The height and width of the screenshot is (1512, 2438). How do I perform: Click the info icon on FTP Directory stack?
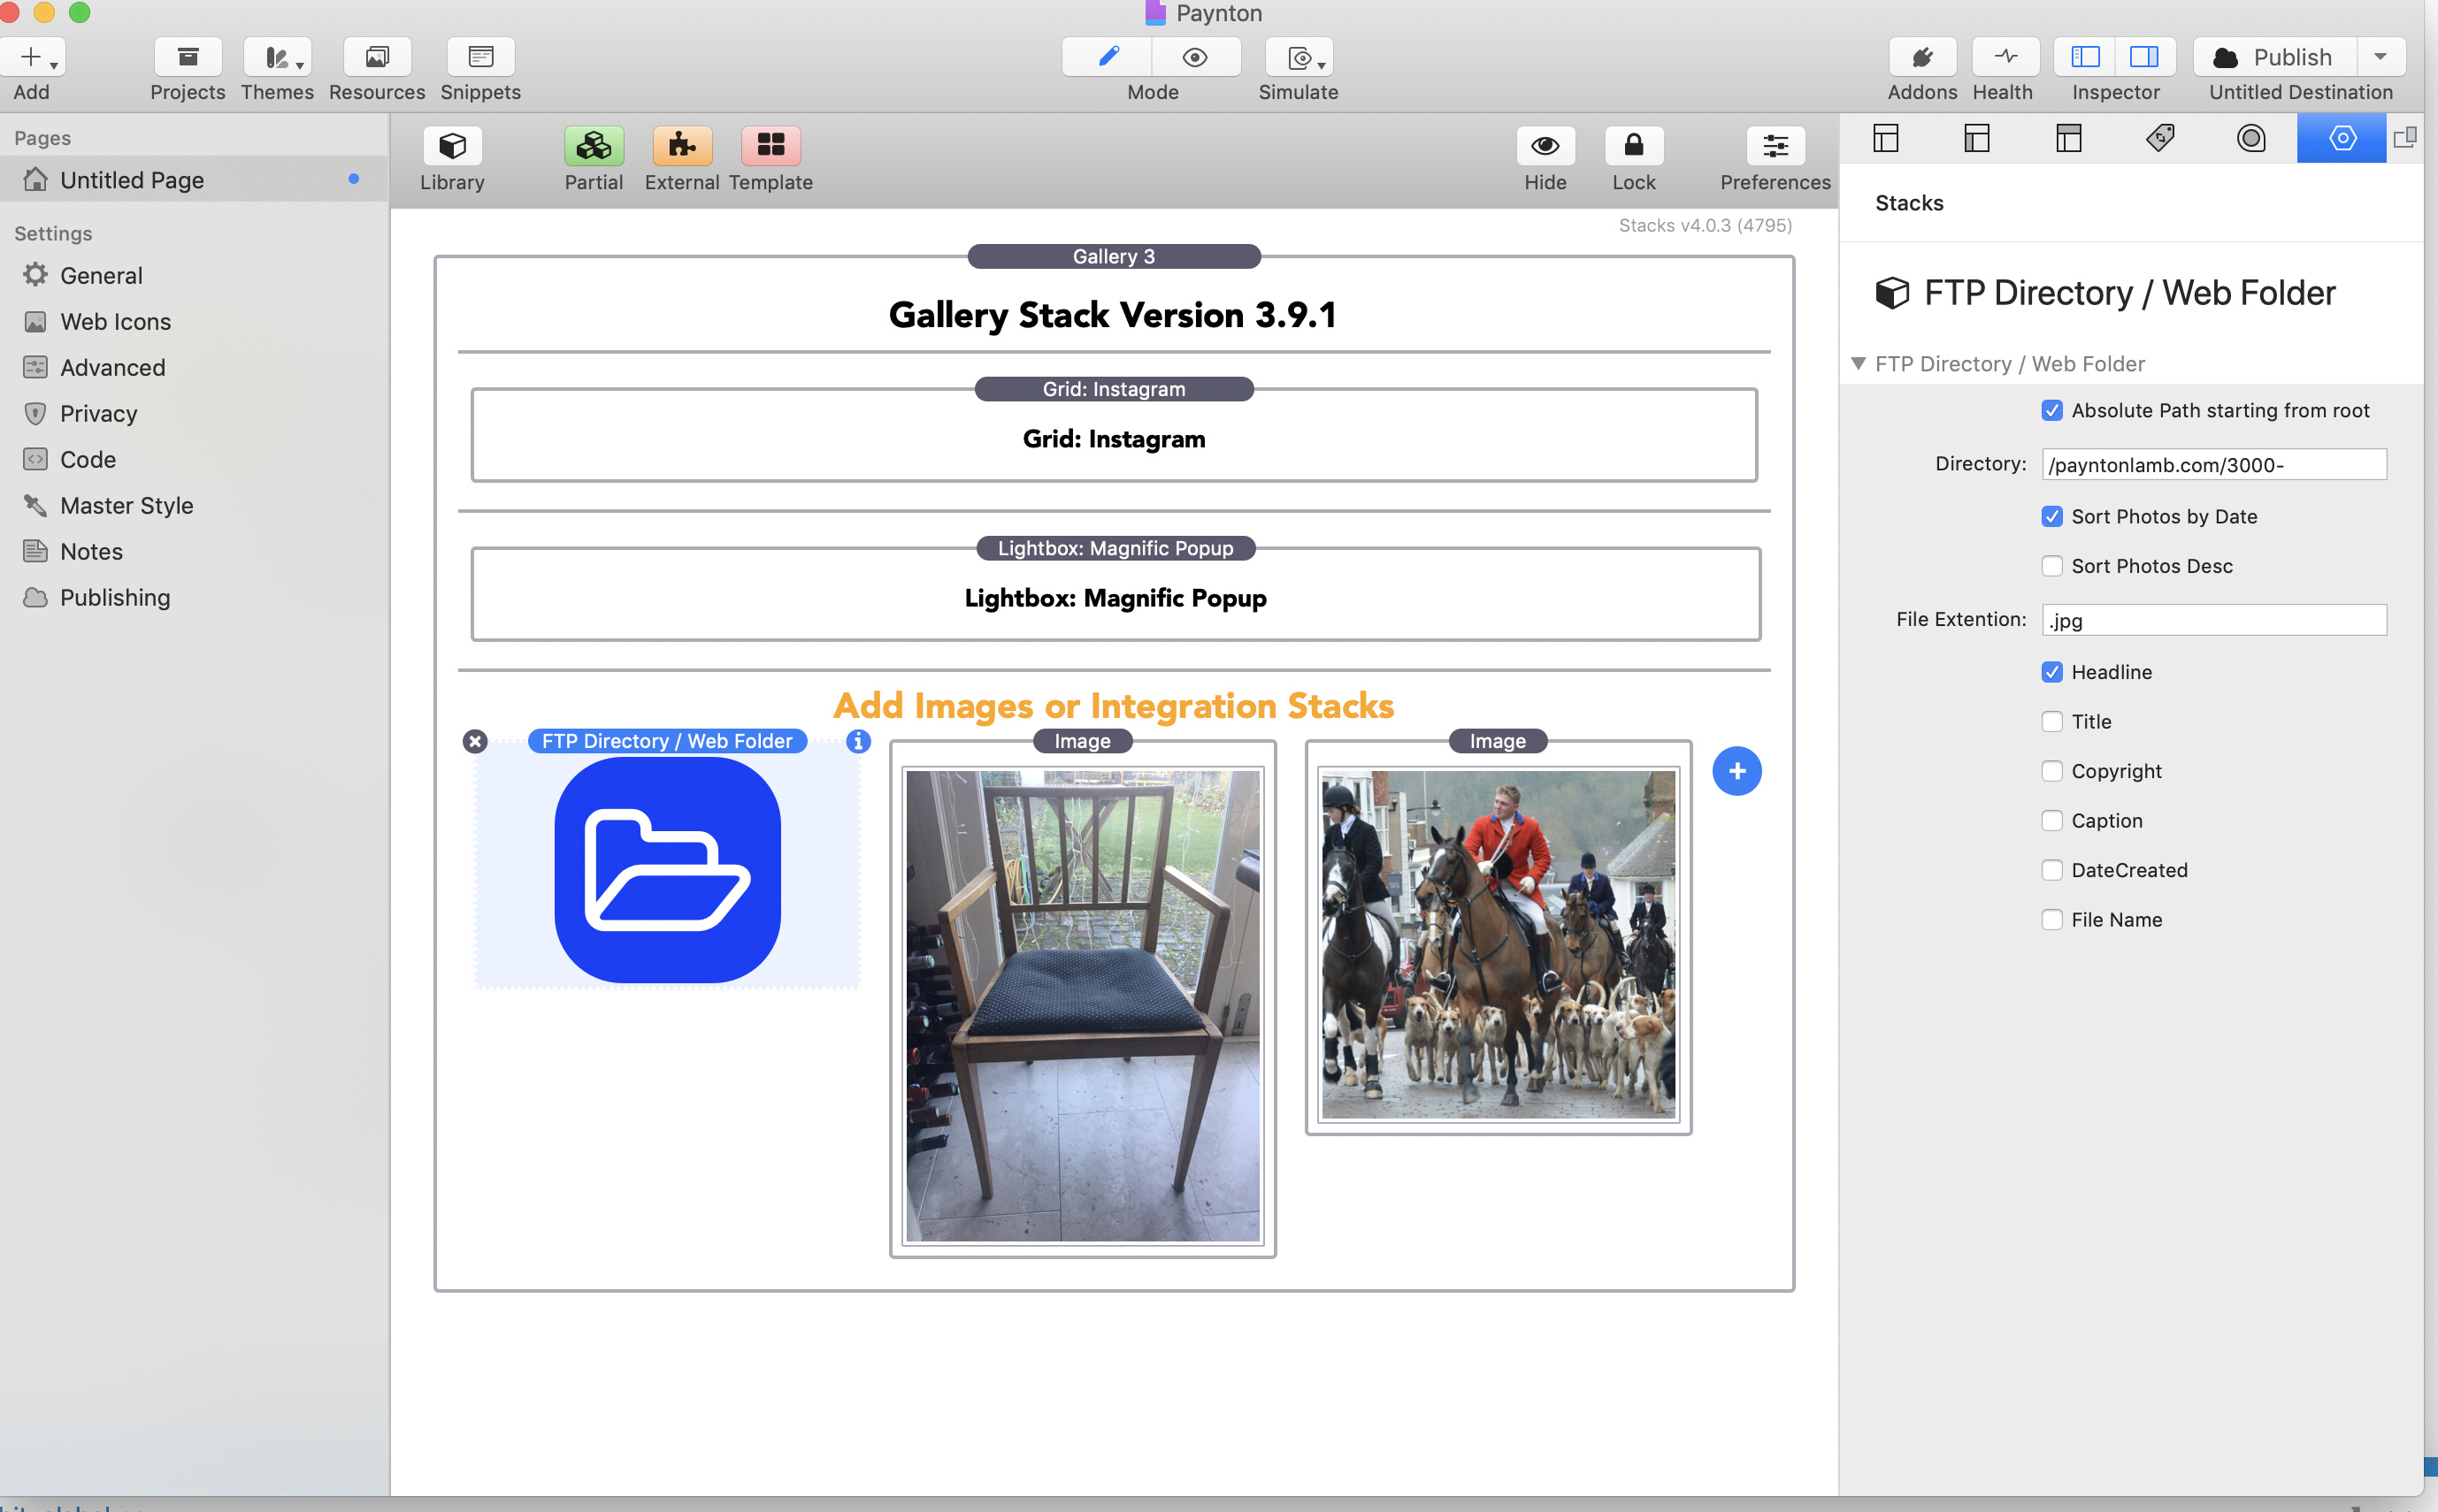[857, 741]
